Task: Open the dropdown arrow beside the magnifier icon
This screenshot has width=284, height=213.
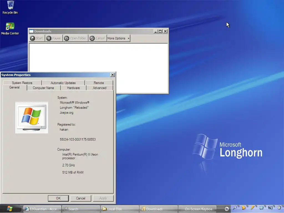Action: [238, 206]
